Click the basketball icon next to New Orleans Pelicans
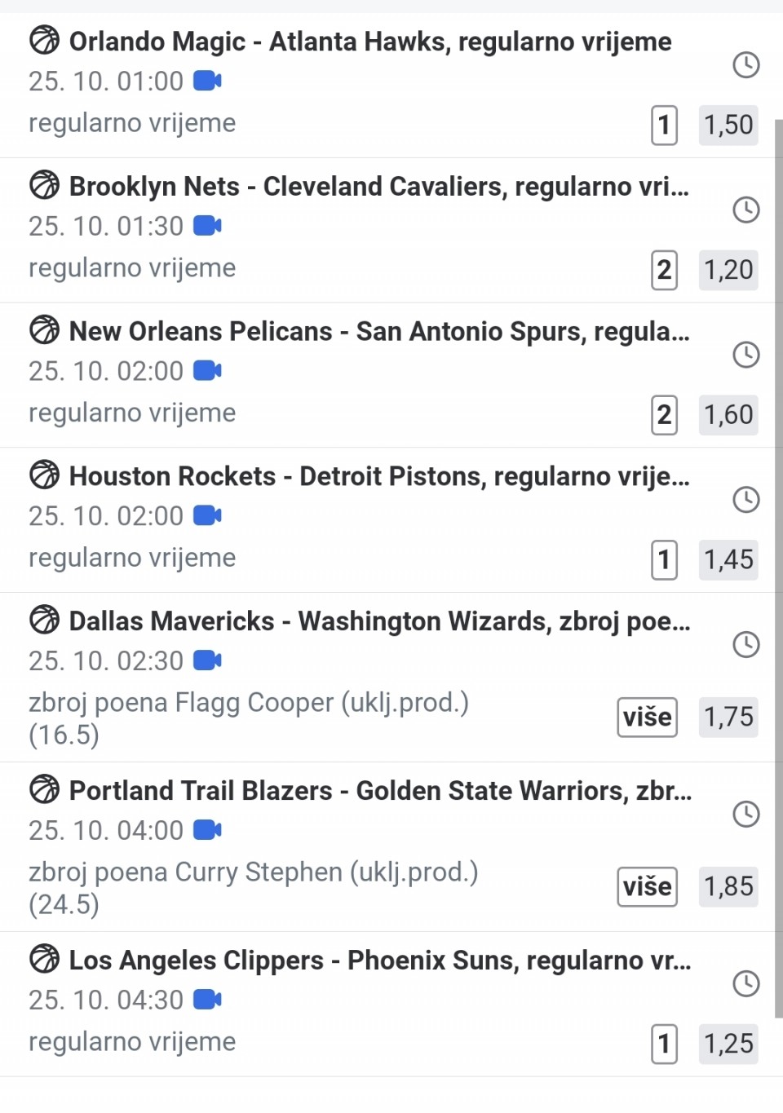The width and height of the screenshot is (783, 1113). tap(44, 330)
